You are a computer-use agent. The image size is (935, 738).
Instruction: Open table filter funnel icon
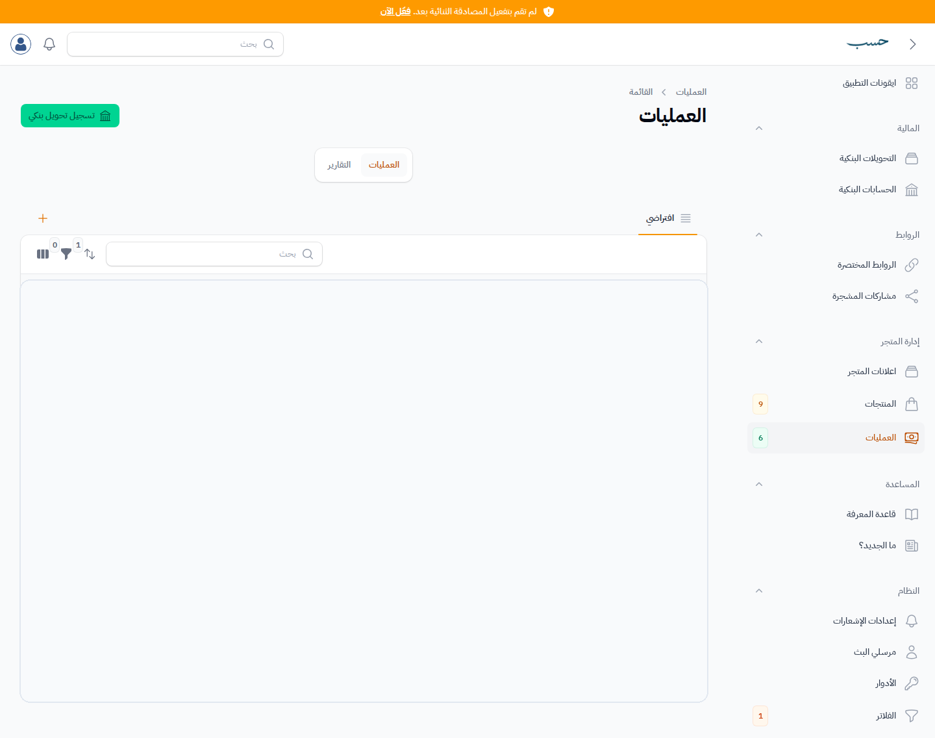tap(66, 254)
